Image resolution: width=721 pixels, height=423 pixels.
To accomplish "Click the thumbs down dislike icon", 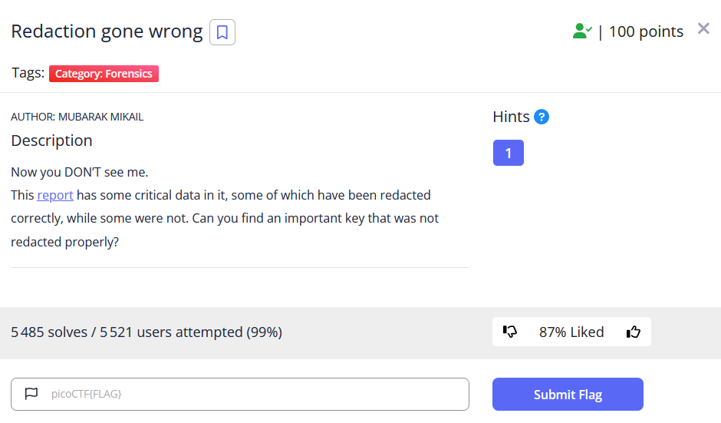I will pos(509,332).
